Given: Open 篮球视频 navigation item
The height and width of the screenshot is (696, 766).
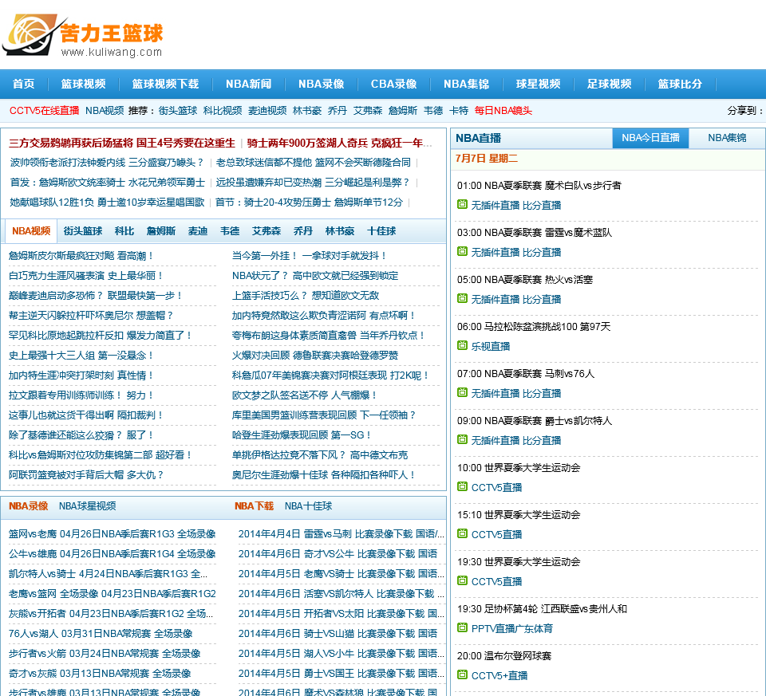Looking at the screenshot, I should point(83,84).
